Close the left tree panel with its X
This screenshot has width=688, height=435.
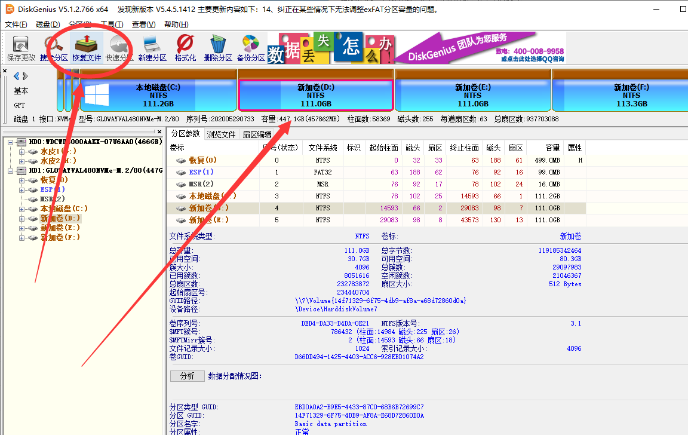[159, 131]
